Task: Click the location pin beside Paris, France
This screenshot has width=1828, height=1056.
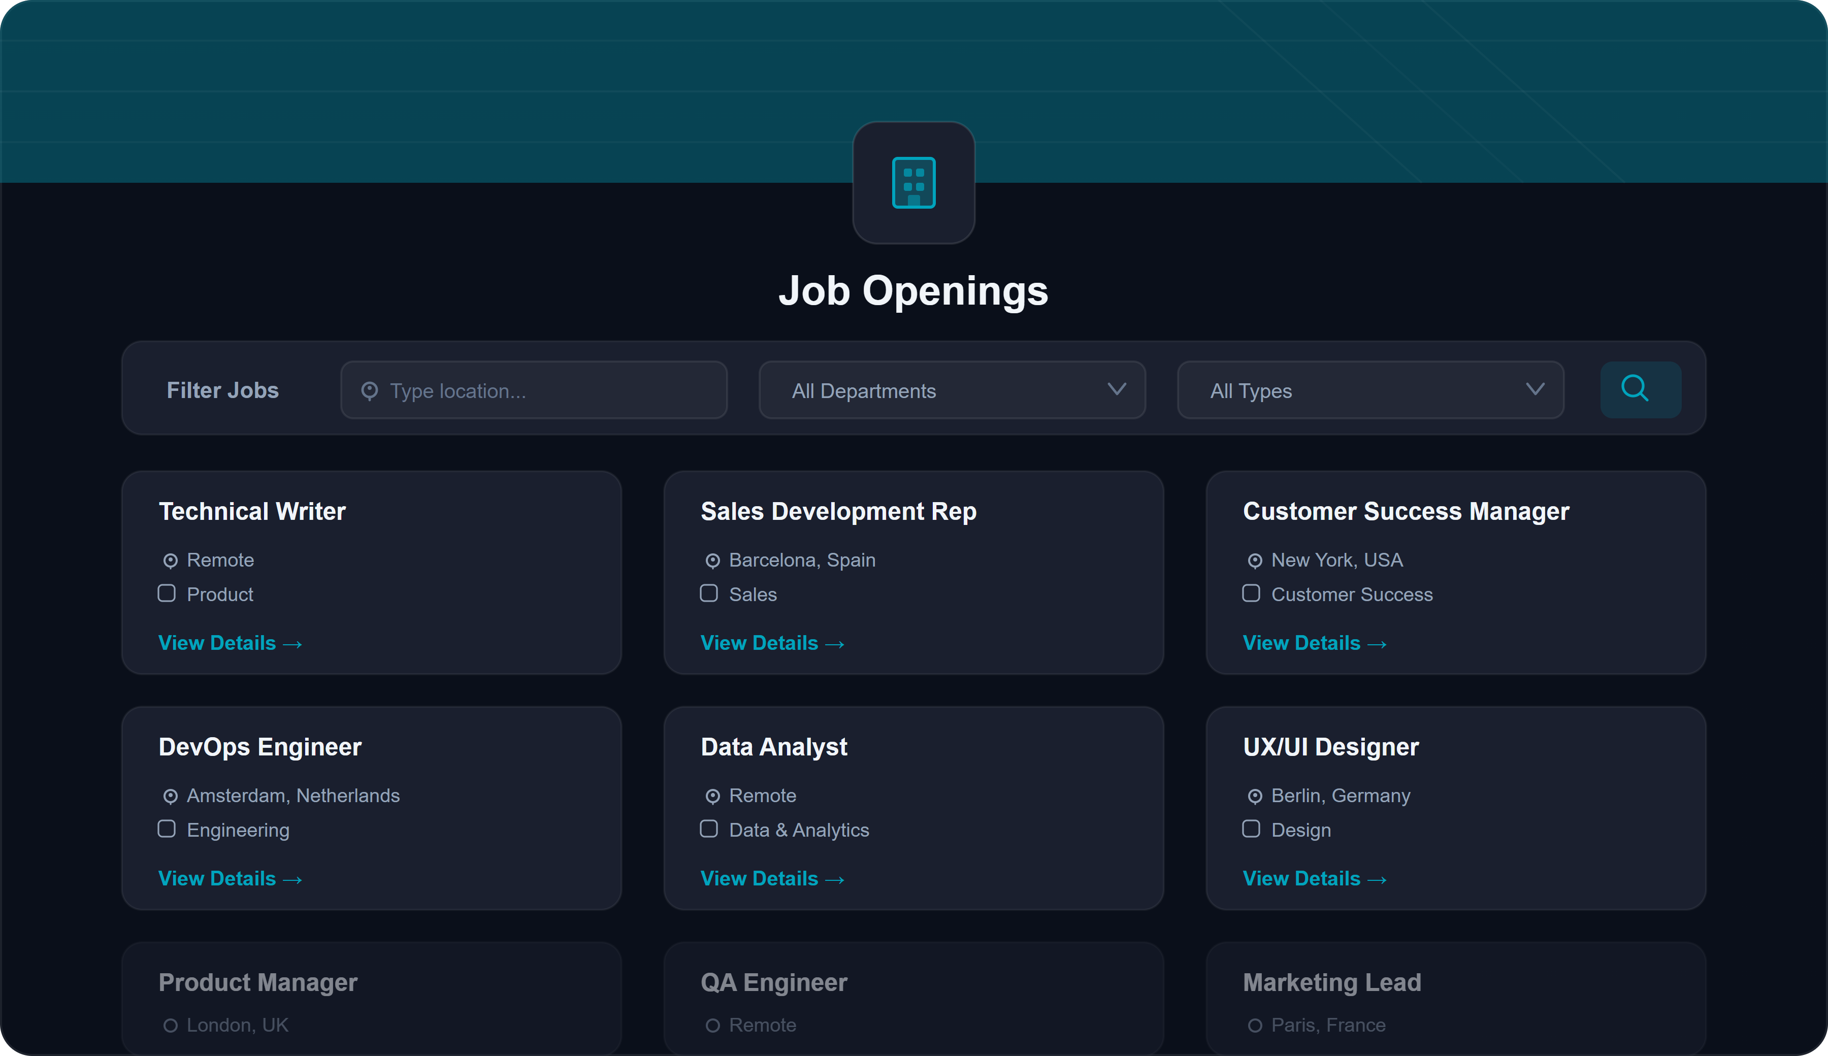Action: 1255,1026
